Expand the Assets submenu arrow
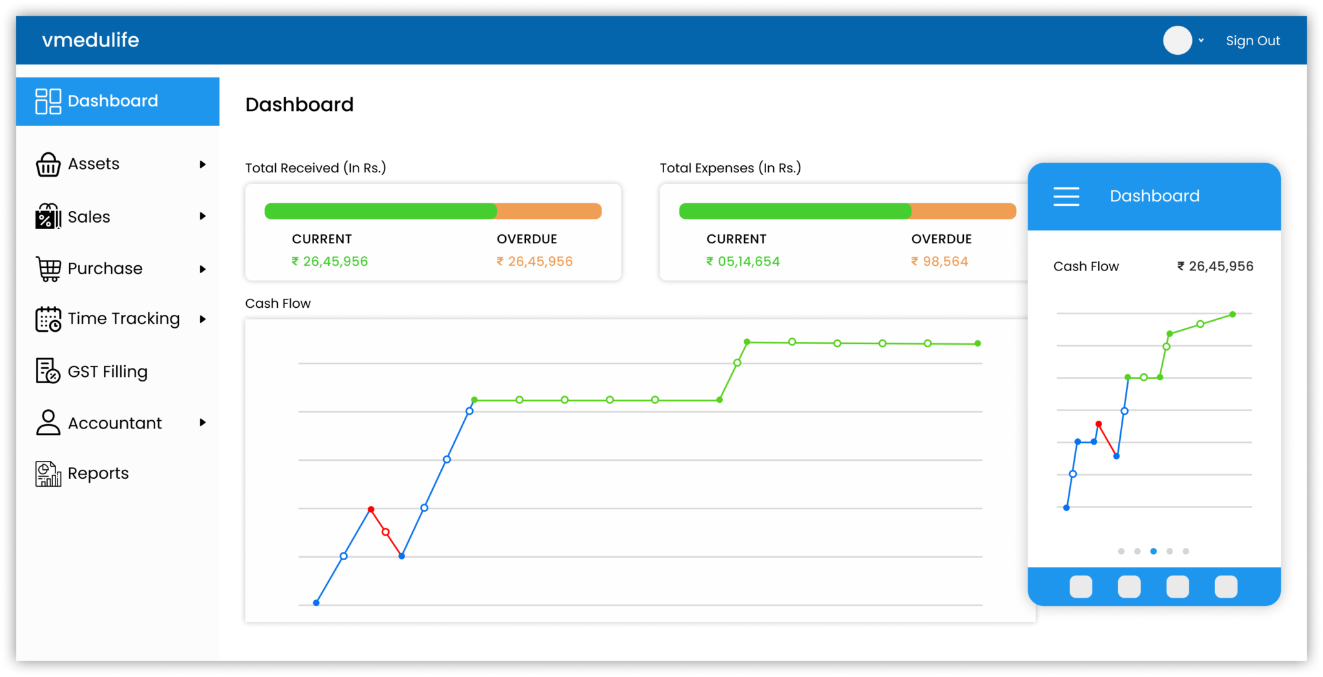The image size is (1323, 677). (202, 165)
